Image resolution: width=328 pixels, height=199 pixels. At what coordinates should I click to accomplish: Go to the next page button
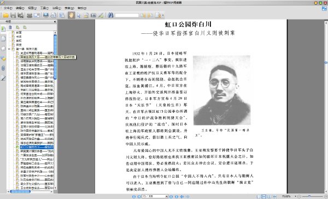pos(171,196)
